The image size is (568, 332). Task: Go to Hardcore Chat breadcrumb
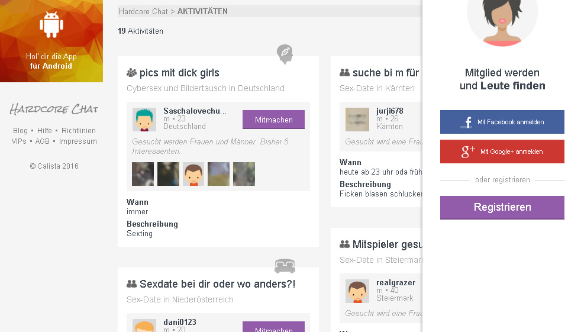143,12
